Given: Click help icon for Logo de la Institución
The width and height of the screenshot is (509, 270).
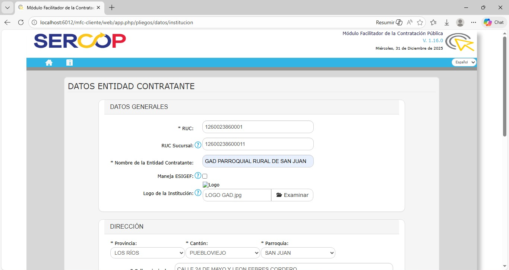Looking at the screenshot, I should 198,193.
